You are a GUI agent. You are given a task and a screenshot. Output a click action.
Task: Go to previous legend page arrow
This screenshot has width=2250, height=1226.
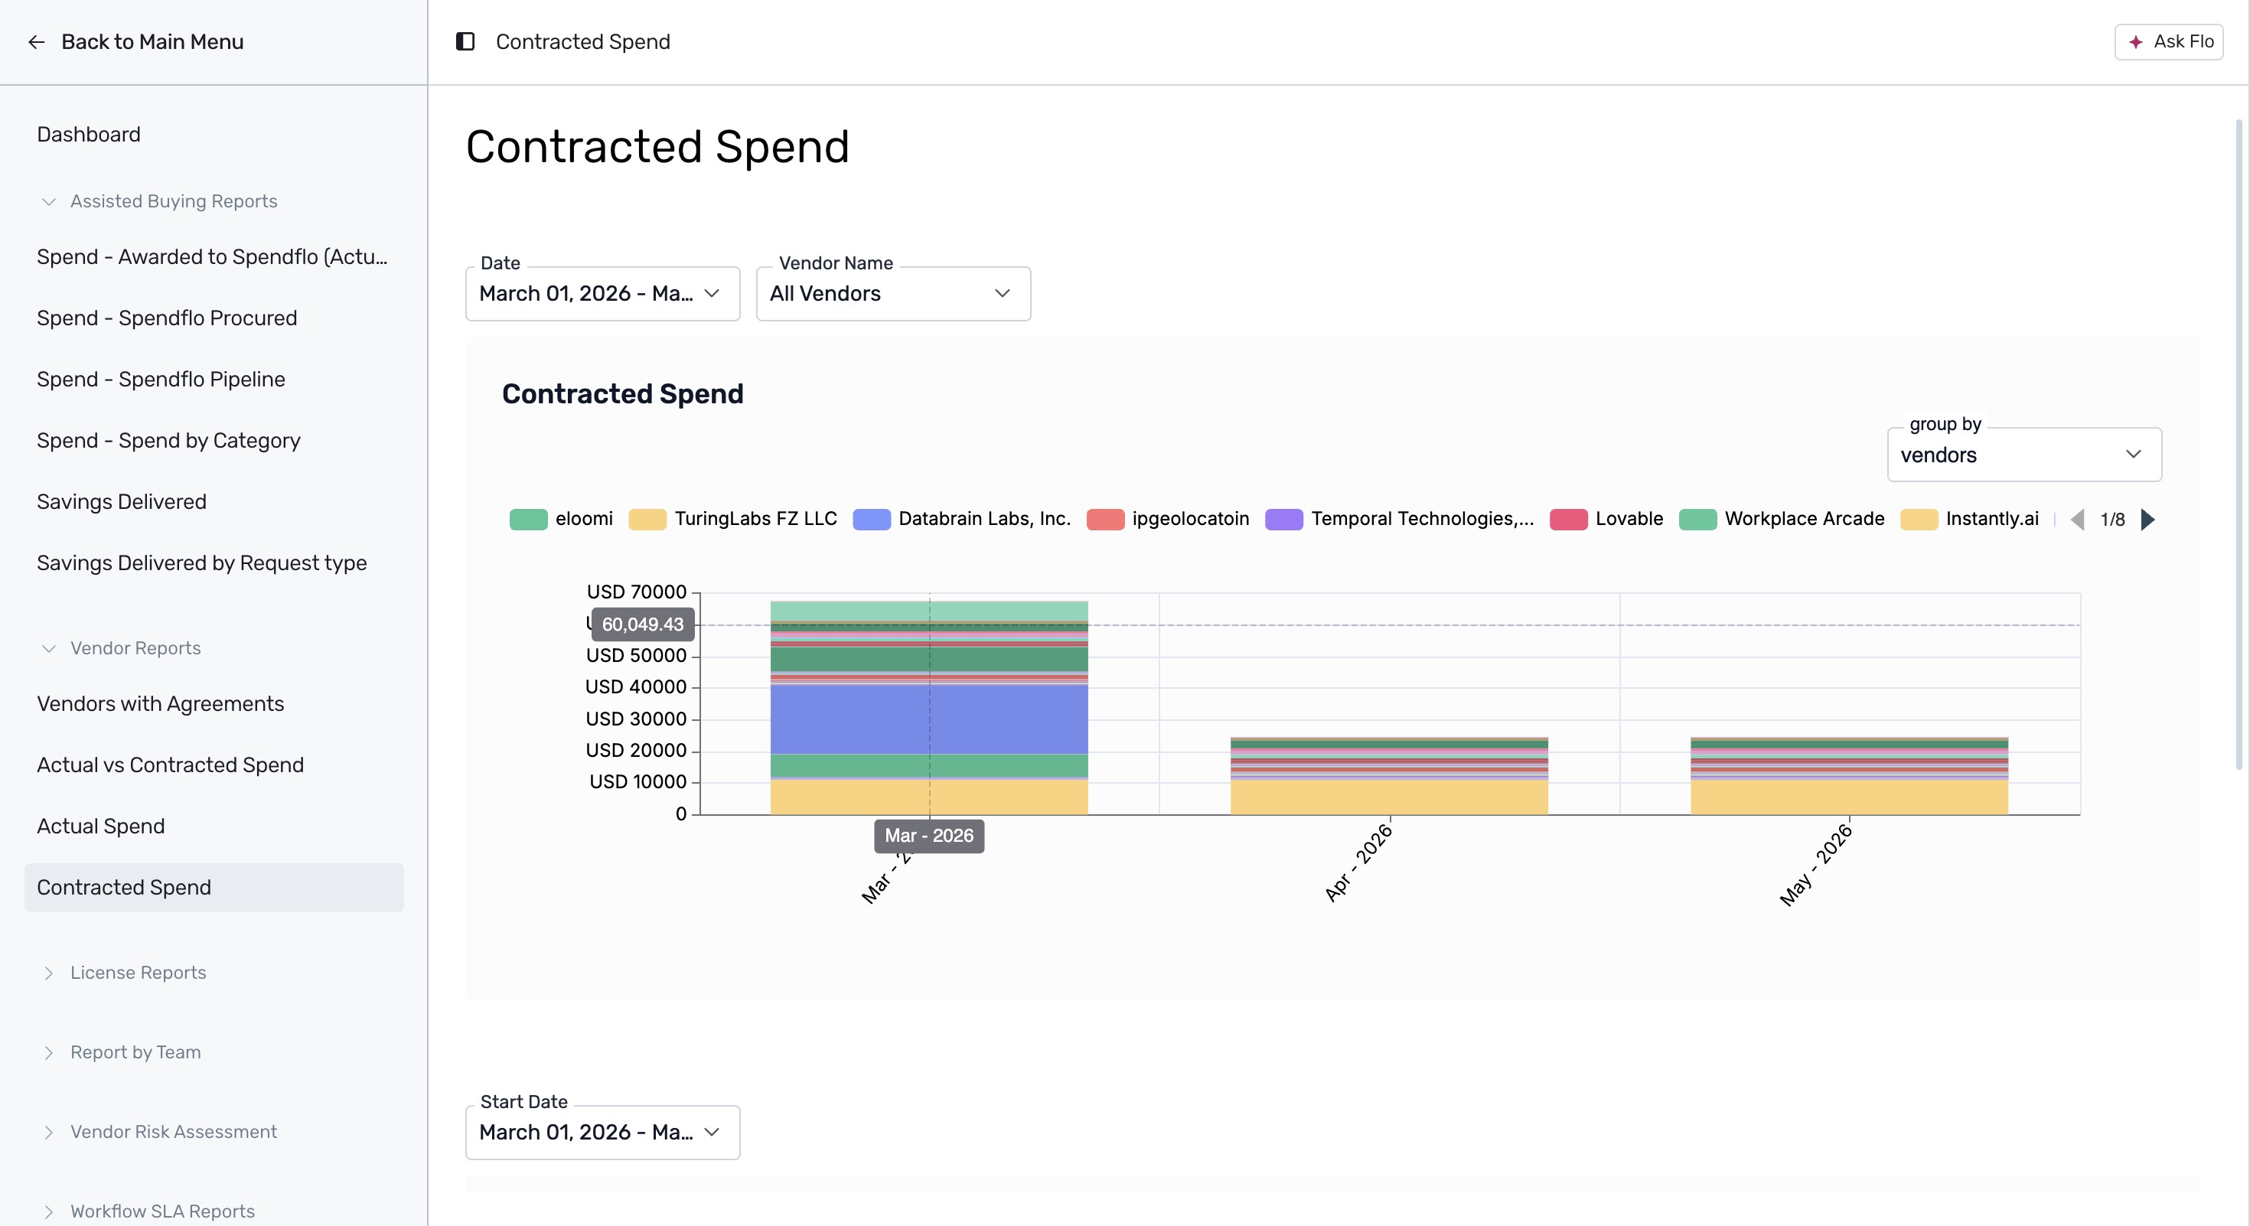(x=2078, y=520)
